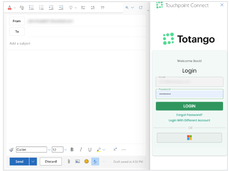Decrease the paragraph indent

point(51,7)
